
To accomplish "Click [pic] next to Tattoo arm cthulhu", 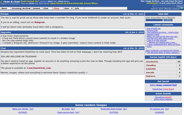I will [31, 109].
